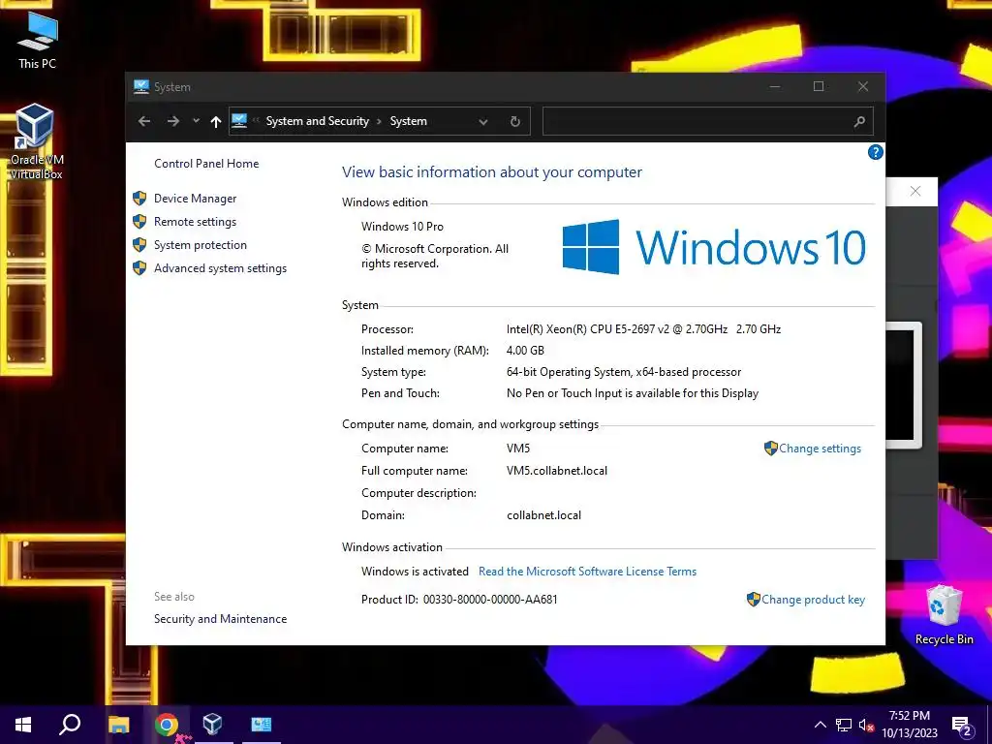
Task: Click Change product key link
Action: (813, 599)
